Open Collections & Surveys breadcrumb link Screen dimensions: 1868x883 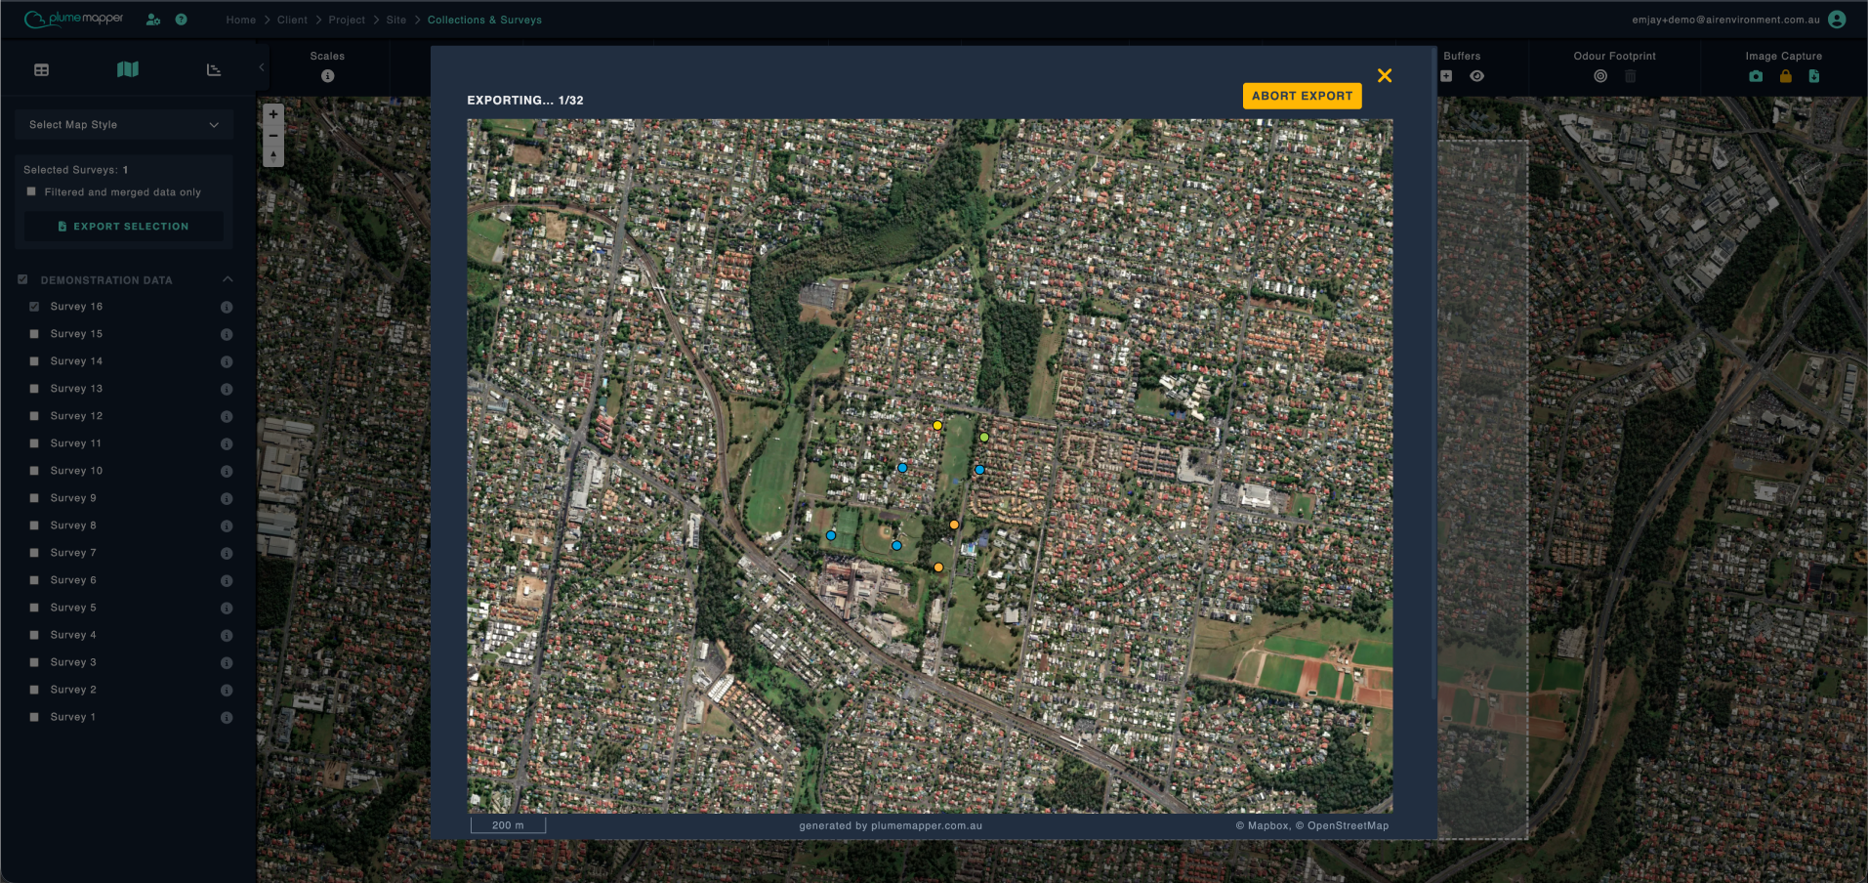pyautogui.click(x=484, y=20)
